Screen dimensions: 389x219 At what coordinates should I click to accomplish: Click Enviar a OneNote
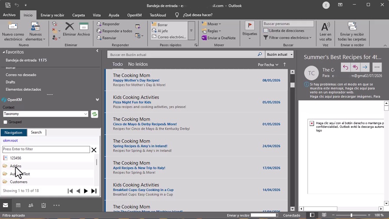[x=218, y=38]
